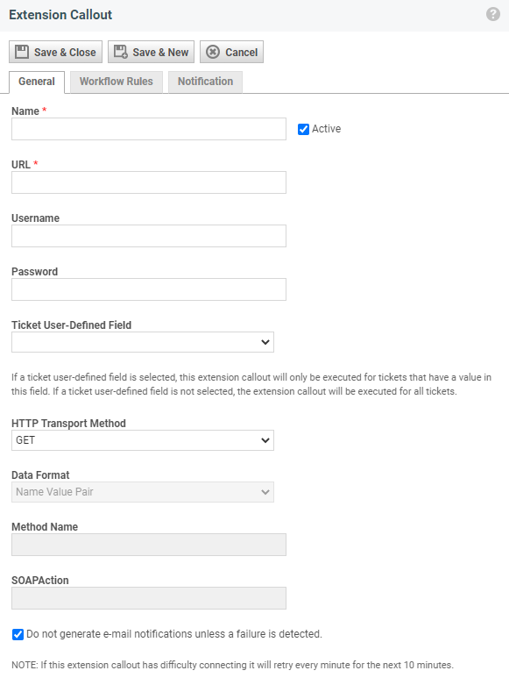509x692 pixels.
Task: Expand the HTTP Transport Method dropdown
Action: click(x=142, y=440)
